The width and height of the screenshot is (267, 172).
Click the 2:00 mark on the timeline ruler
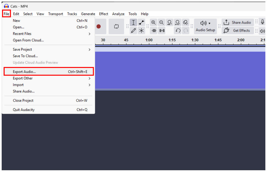tap(241, 40)
